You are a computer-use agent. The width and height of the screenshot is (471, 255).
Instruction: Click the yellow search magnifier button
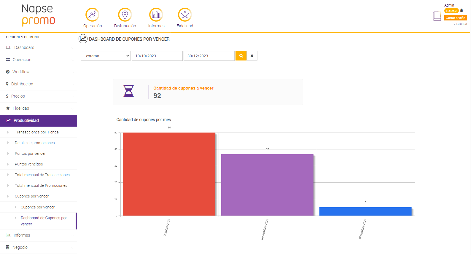click(241, 56)
